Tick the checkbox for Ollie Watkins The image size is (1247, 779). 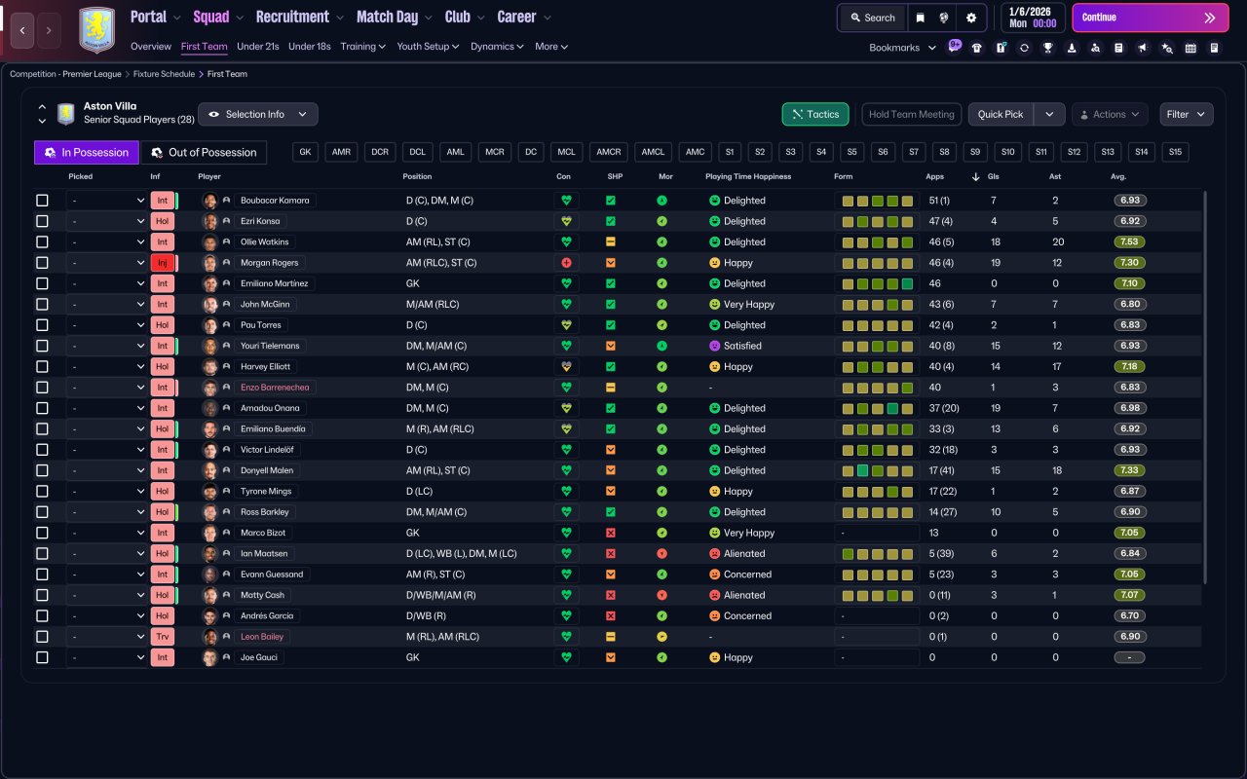pos(42,241)
